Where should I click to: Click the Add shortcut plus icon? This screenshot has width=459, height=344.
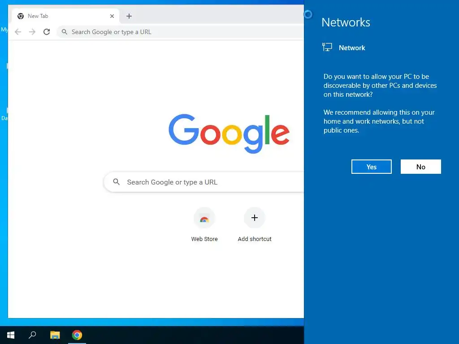point(255,218)
